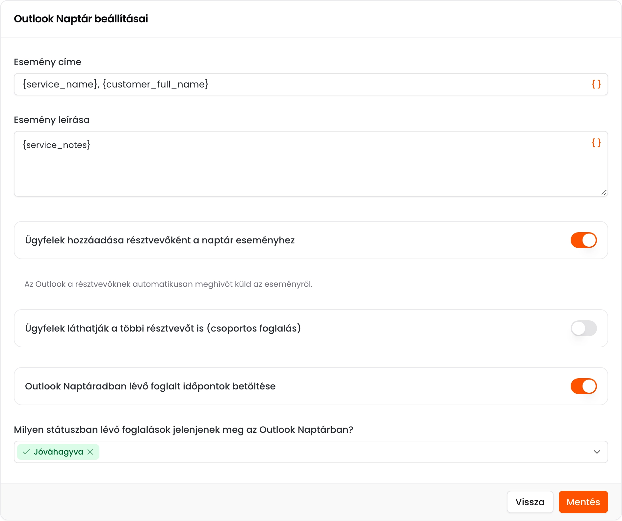Disable adding customers as event attendees
Viewport: 622px width, 521px height.
tap(583, 240)
